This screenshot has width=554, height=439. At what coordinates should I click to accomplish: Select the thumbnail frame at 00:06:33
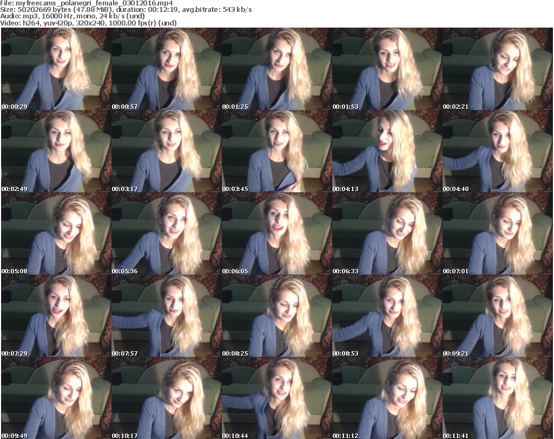386,234
